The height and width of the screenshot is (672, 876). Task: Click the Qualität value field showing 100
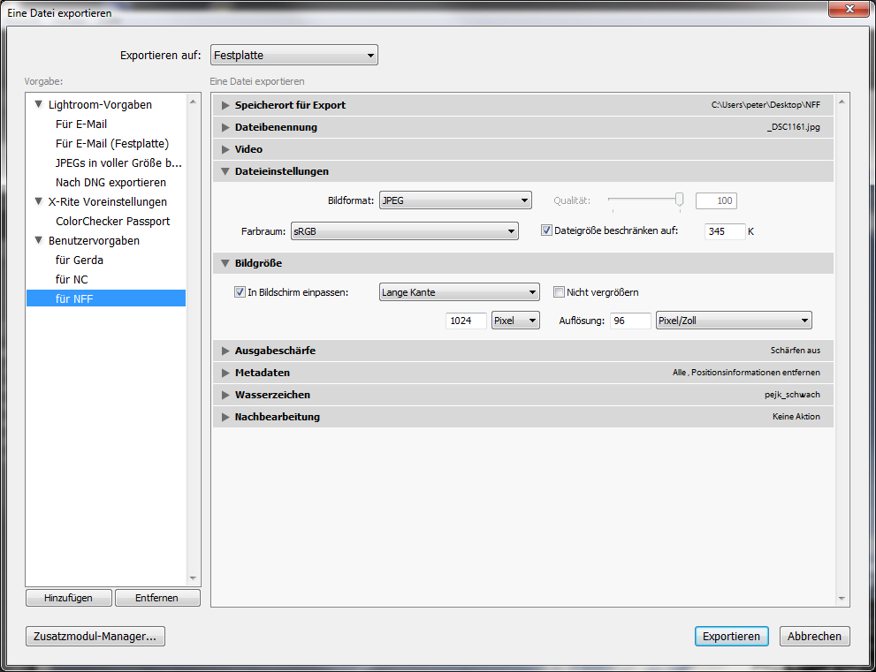(716, 201)
